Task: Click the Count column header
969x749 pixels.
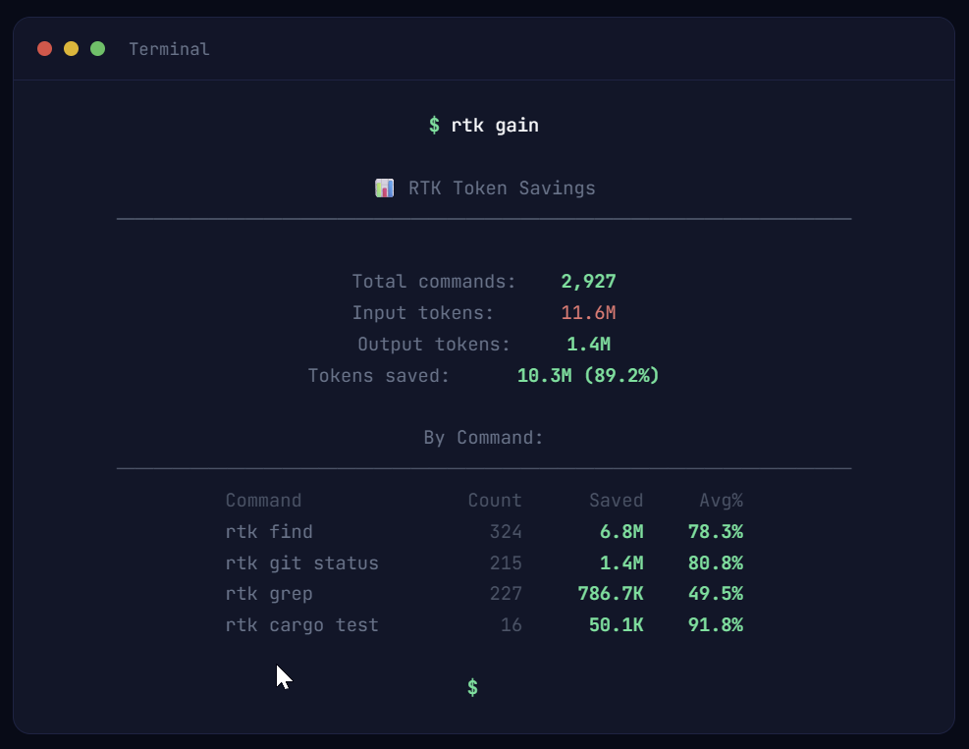Action: pos(495,501)
